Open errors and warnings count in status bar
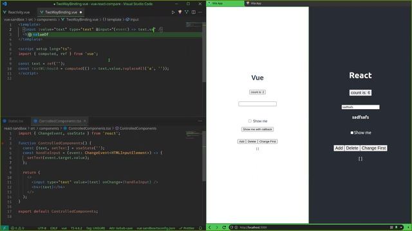Screen dimensions: 412x231 tap(17, 228)
